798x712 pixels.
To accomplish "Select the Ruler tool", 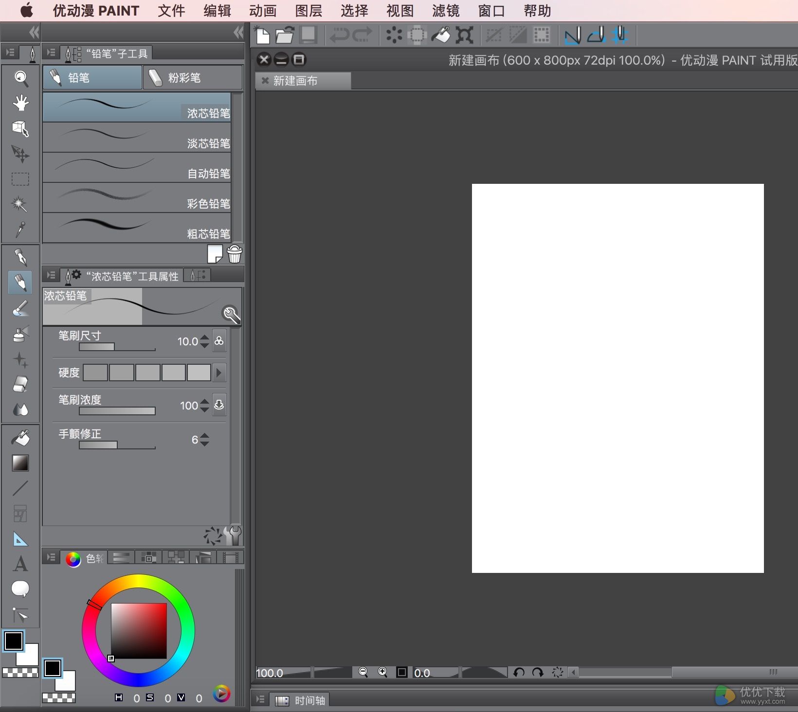I will [x=20, y=539].
